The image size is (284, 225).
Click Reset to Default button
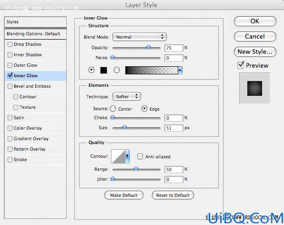tap(173, 195)
